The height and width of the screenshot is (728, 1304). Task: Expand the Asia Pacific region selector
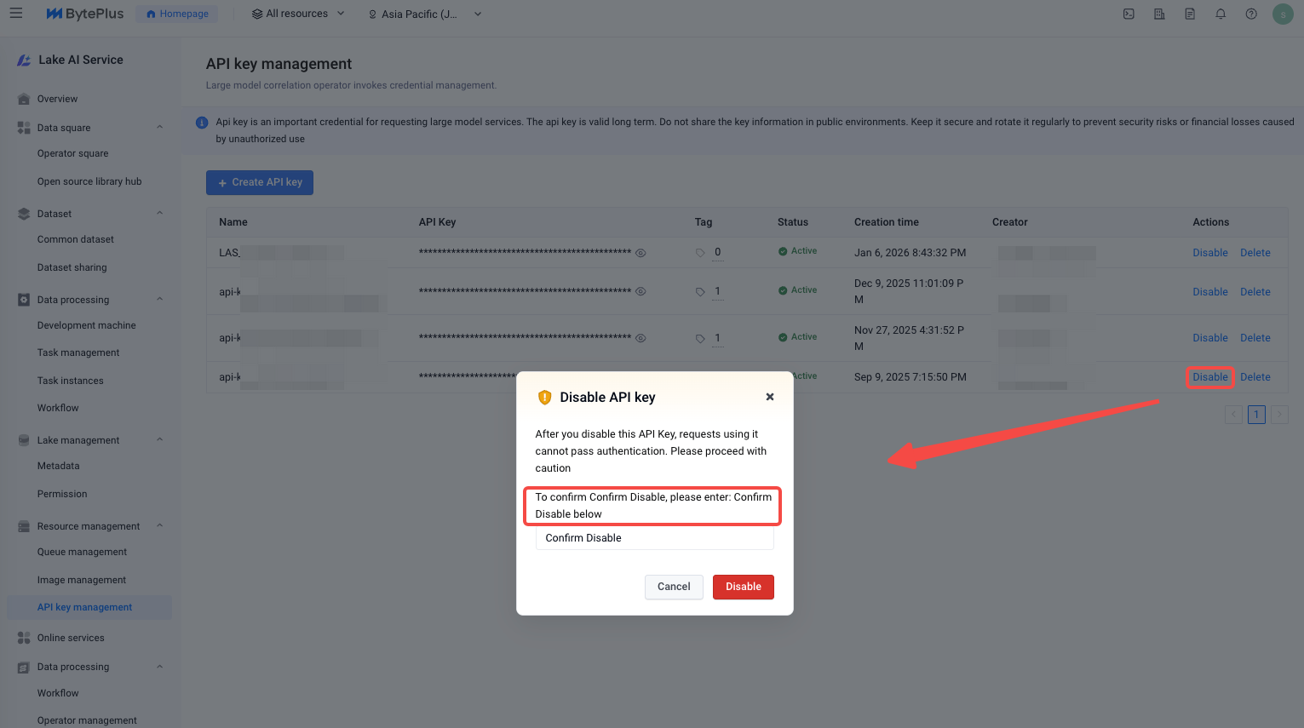click(424, 14)
